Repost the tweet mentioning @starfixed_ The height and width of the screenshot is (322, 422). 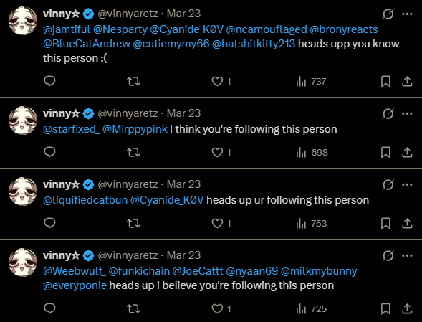point(133,153)
